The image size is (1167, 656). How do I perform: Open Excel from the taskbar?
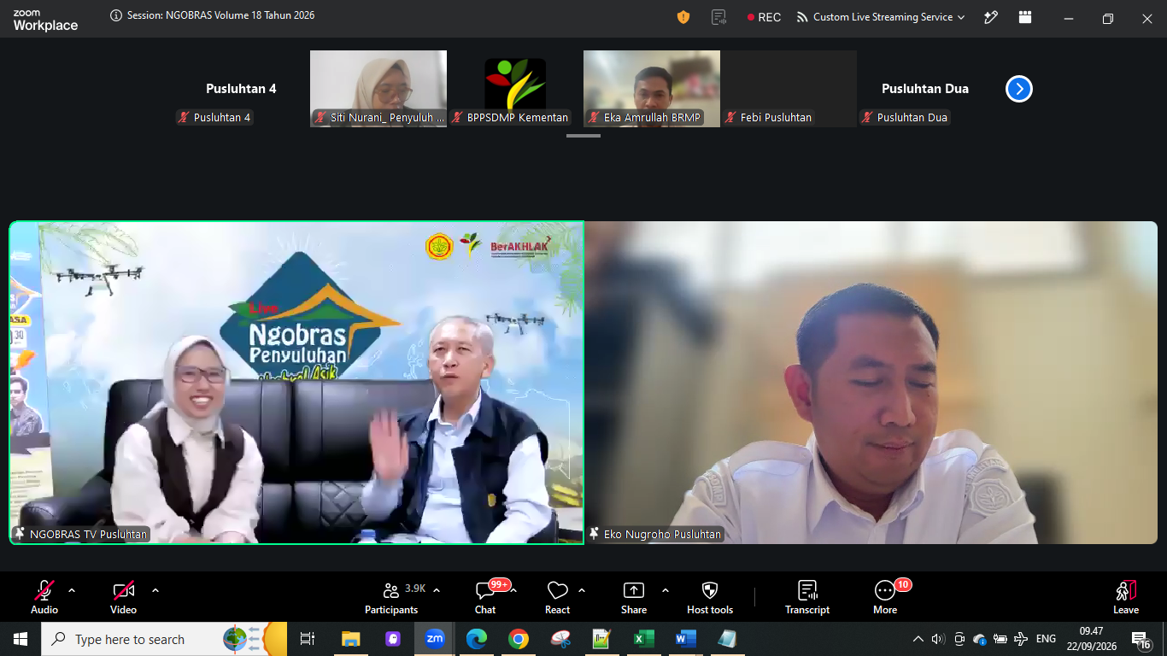[x=643, y=639]
